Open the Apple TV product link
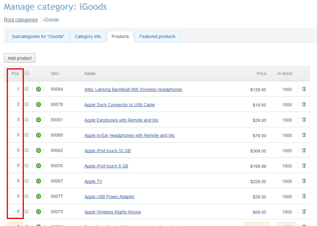 pos(93,181)
